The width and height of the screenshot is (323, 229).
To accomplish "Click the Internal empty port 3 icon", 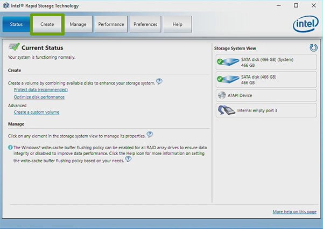I will [x=227, y=110].
